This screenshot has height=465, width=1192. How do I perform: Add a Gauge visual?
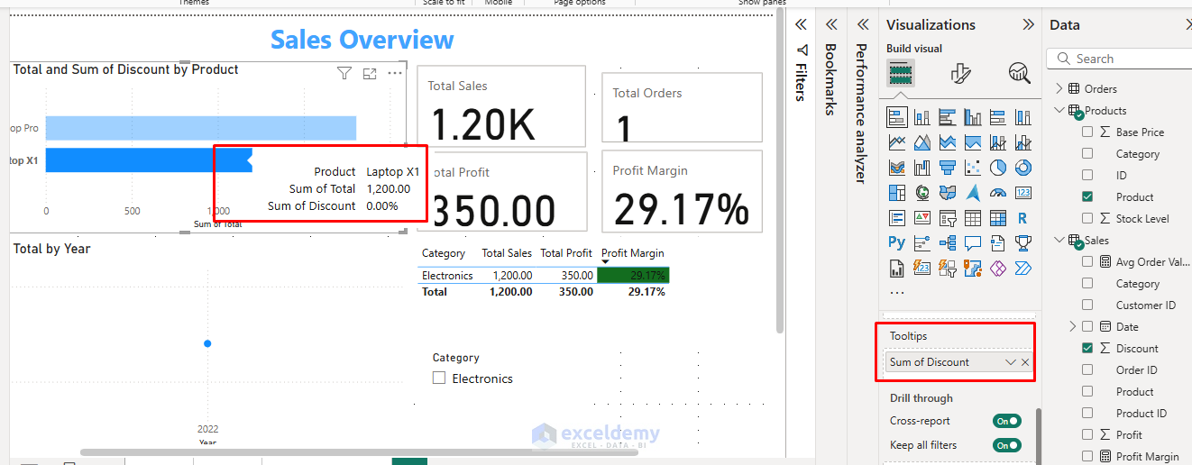(x=998, y=193)
